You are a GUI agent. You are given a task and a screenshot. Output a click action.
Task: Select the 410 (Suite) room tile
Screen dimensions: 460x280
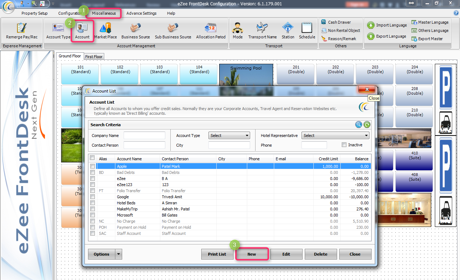point(414,160)
